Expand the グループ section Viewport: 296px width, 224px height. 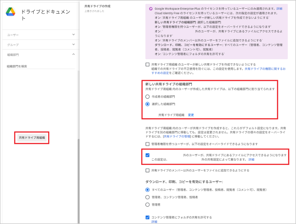point(41,44)
